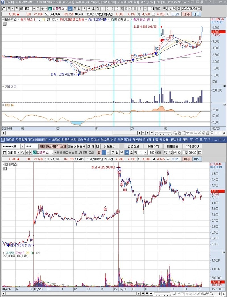Click the 매수 (buy) button in bottom chart
The width and height of the screenshot is (227, 297).
187,159
